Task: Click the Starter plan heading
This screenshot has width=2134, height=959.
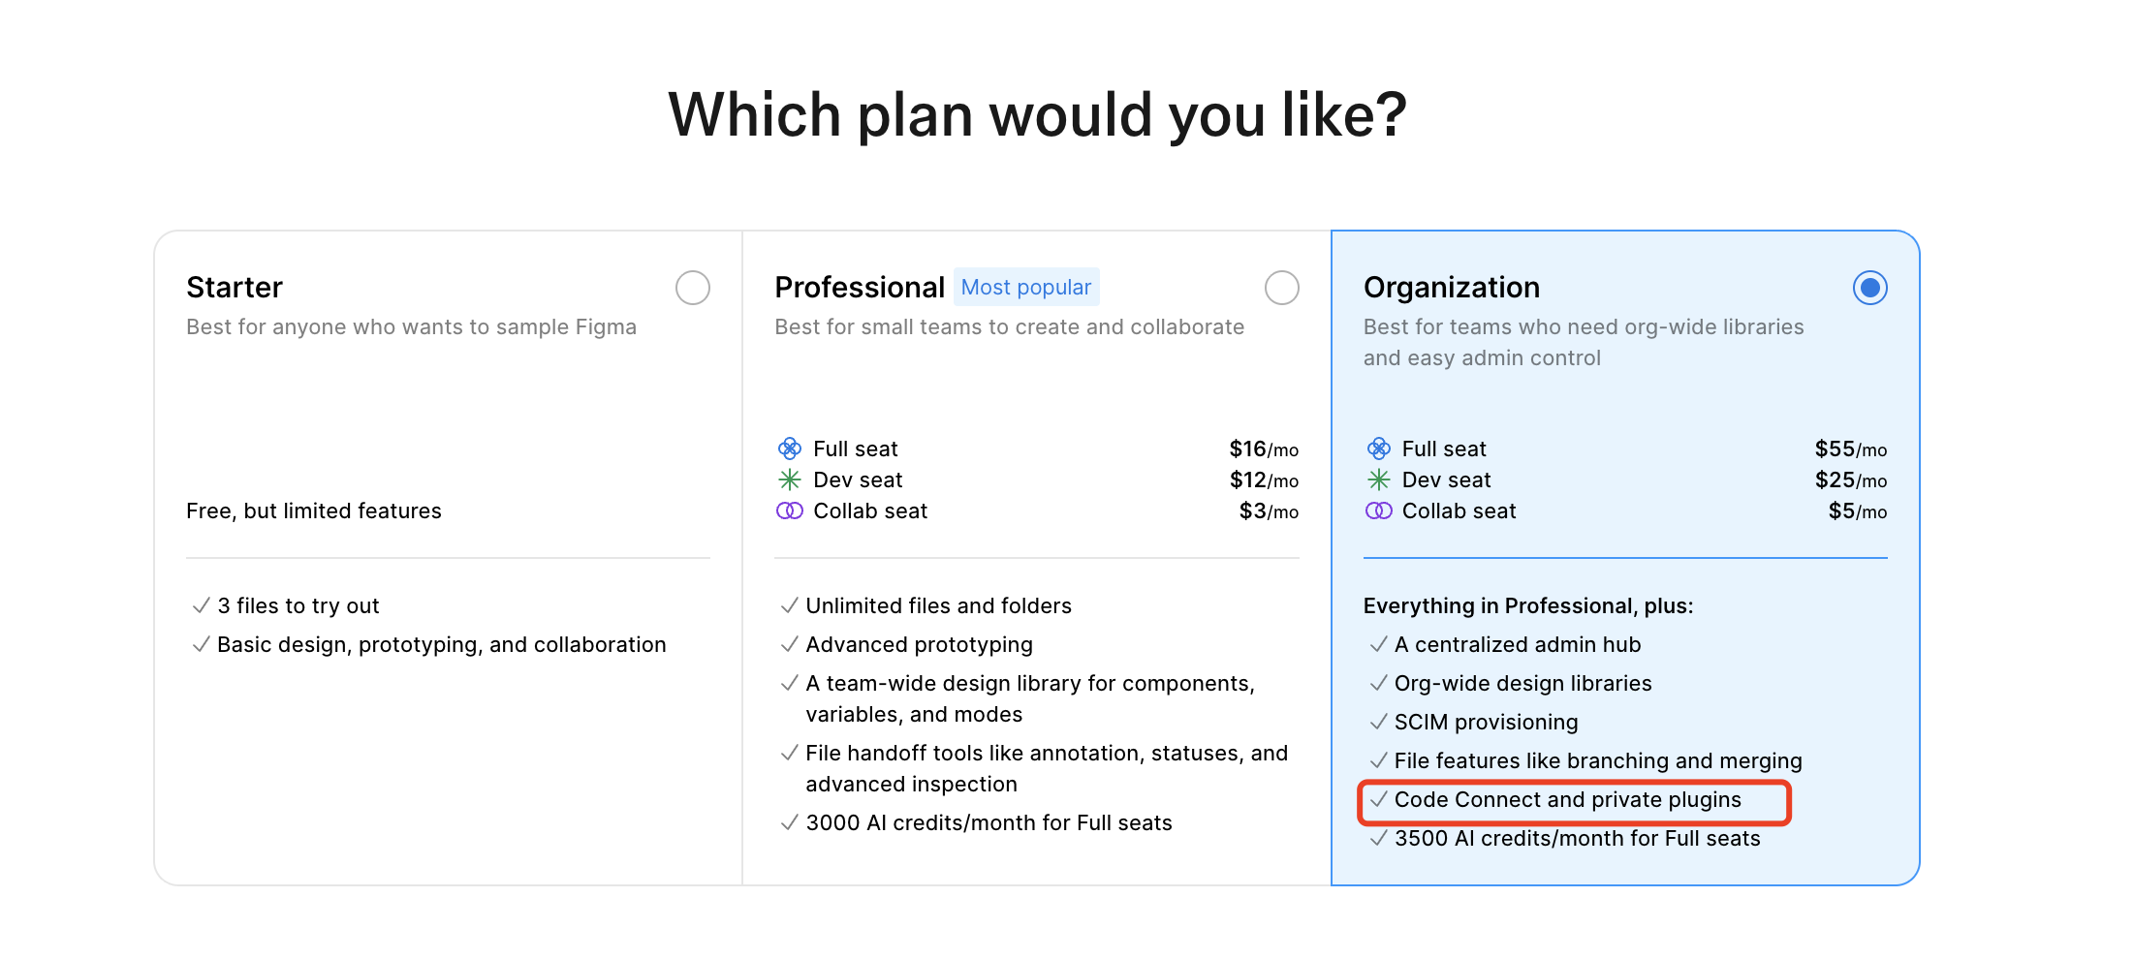Action: pyautogui.click(x=234, y=287)
